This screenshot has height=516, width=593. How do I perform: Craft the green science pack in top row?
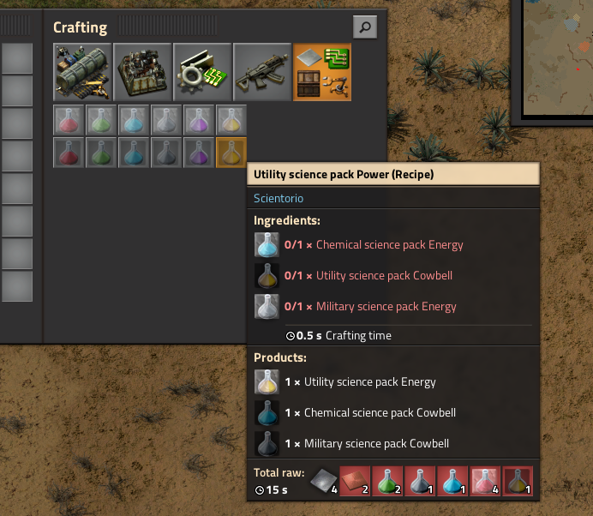(101, 120)
